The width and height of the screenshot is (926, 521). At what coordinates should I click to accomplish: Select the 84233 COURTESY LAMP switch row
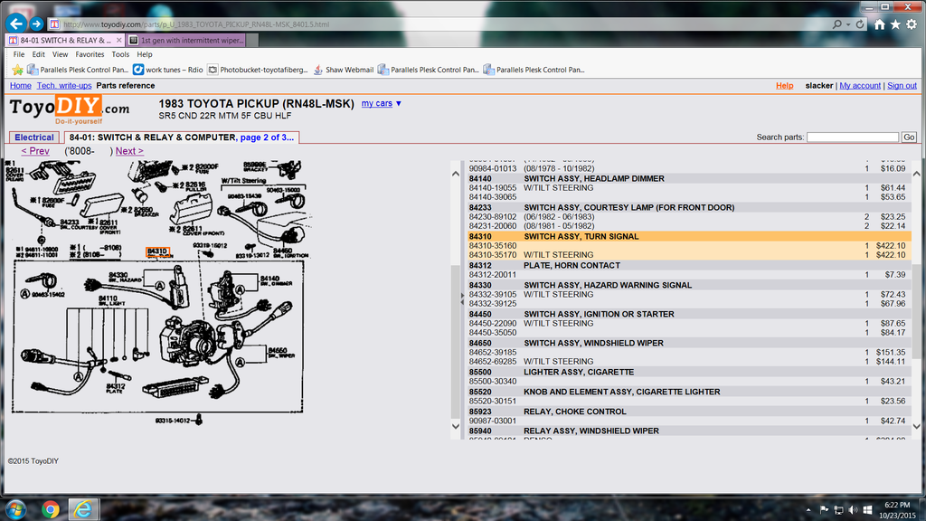point(688,207)
